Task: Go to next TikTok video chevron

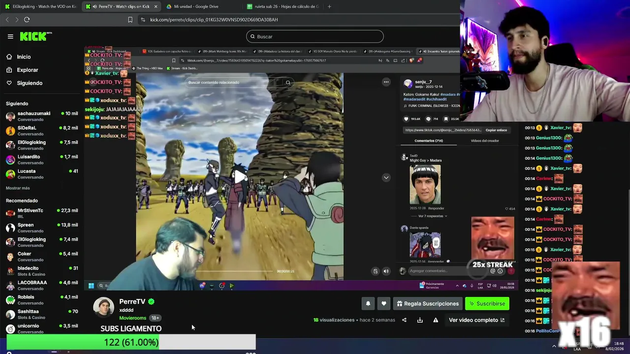Action: (x=386, y=177)
